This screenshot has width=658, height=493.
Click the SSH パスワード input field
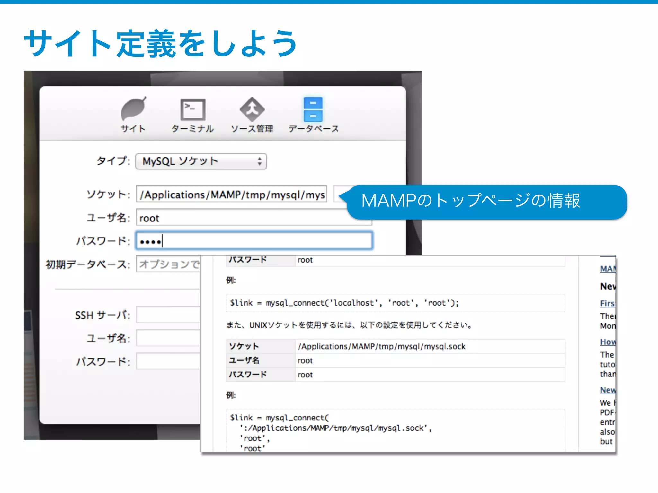coord(168,361)
